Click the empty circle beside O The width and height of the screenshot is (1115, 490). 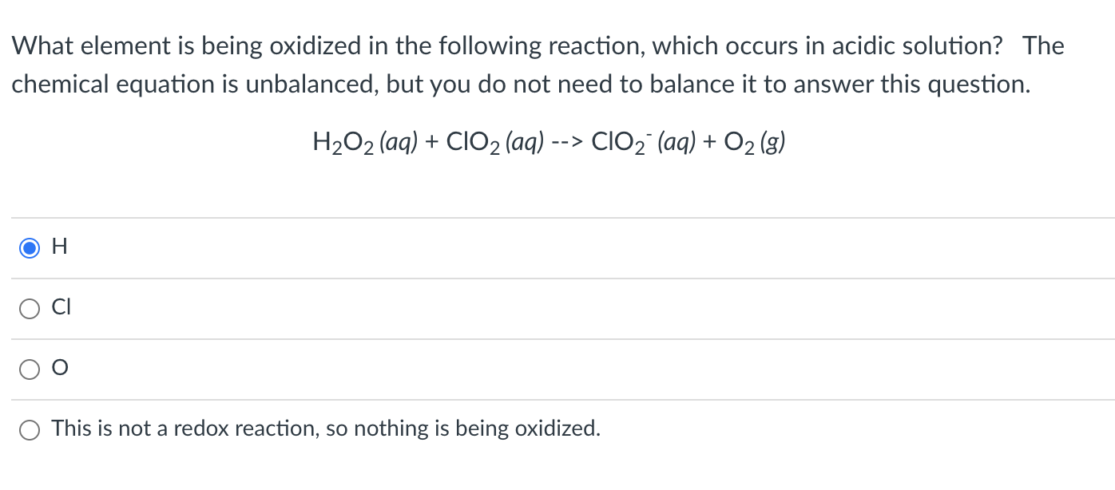[30, 369]
